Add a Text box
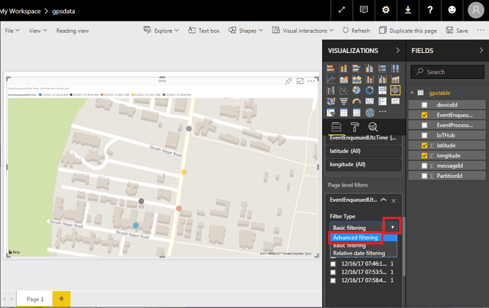Viewport: 489px width, 308px height. click(x=203, y=30)
